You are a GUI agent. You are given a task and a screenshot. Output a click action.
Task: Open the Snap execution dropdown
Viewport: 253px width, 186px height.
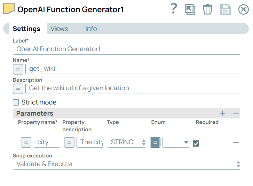127,164
